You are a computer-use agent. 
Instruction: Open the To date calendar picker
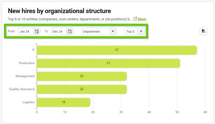click(70, 31)
